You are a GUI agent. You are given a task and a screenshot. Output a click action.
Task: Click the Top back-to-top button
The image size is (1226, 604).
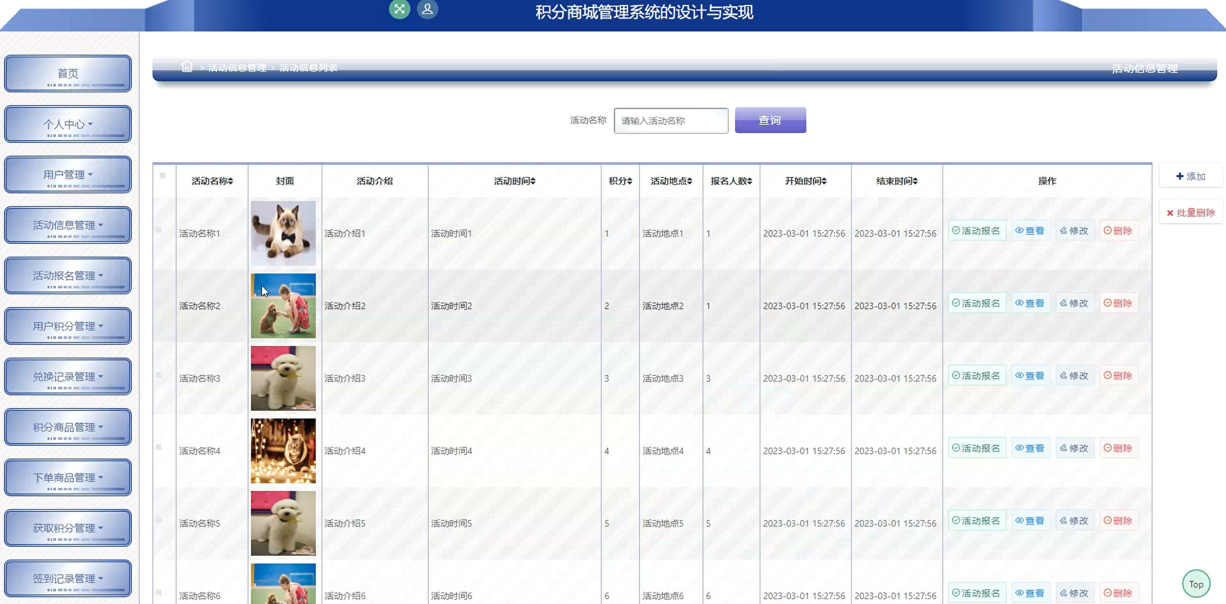pos(1196,584)
